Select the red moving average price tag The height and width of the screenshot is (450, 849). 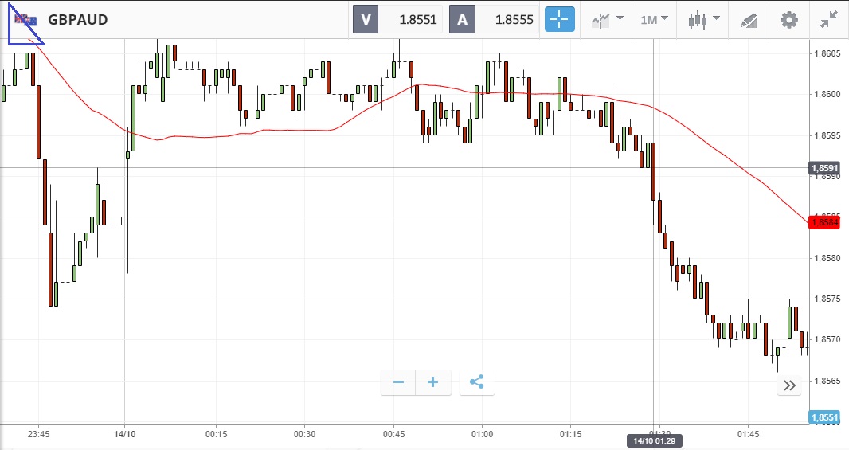[x=824, y=222]
